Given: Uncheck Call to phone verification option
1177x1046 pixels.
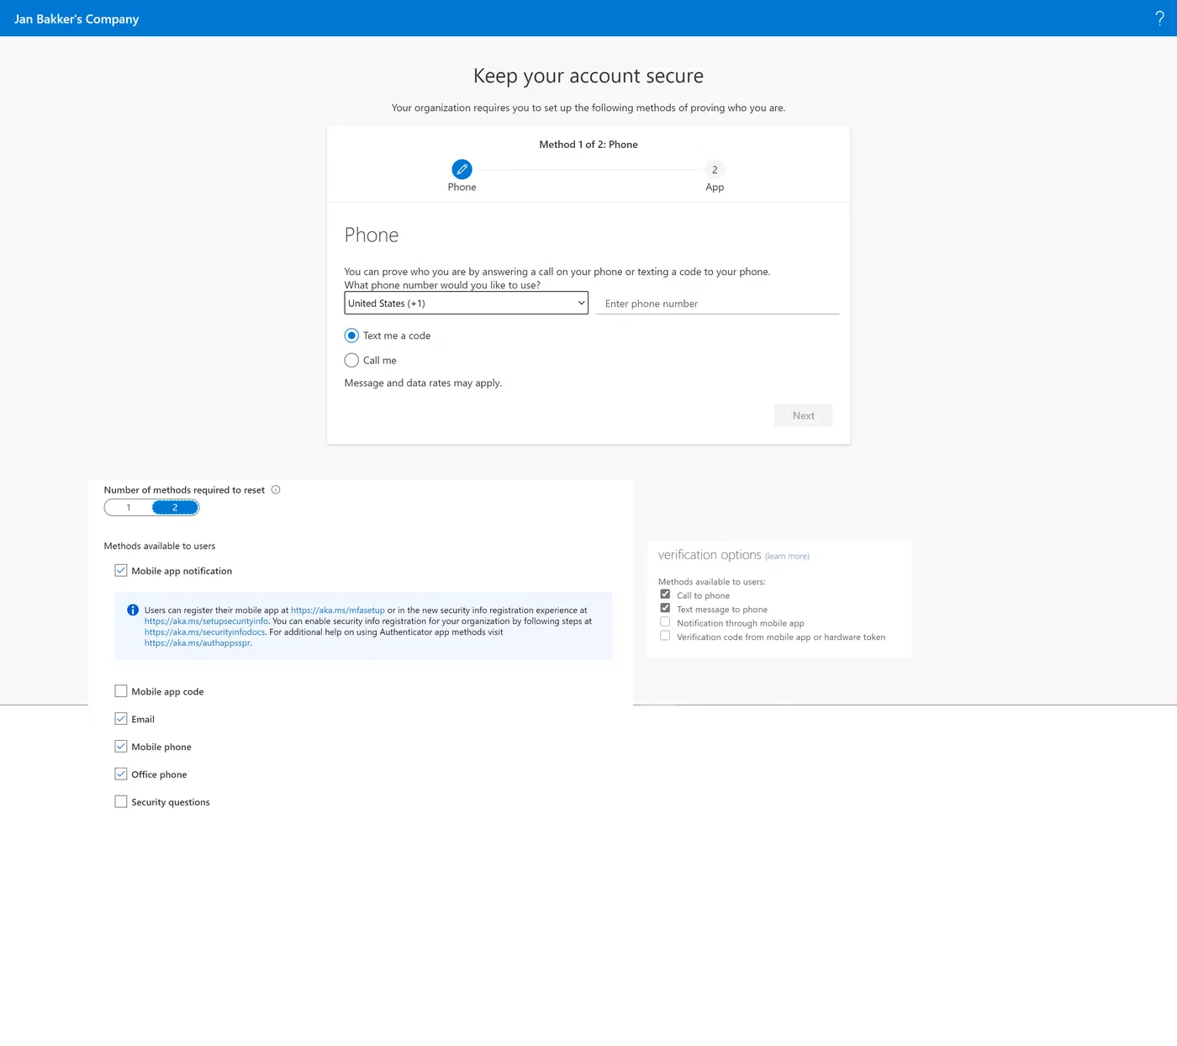Looking at the screenshot, I should tap(665, 594).
